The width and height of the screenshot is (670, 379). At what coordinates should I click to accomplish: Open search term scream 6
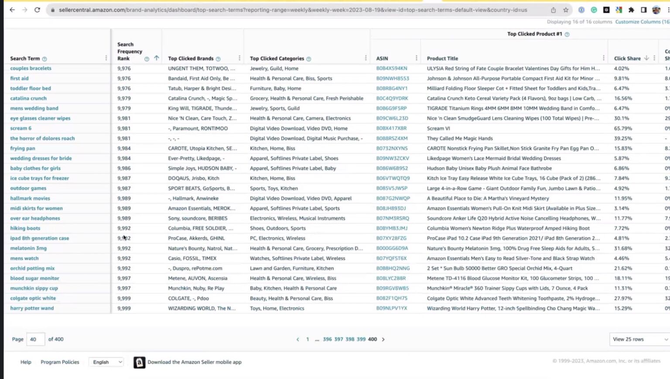click(21, 128)
